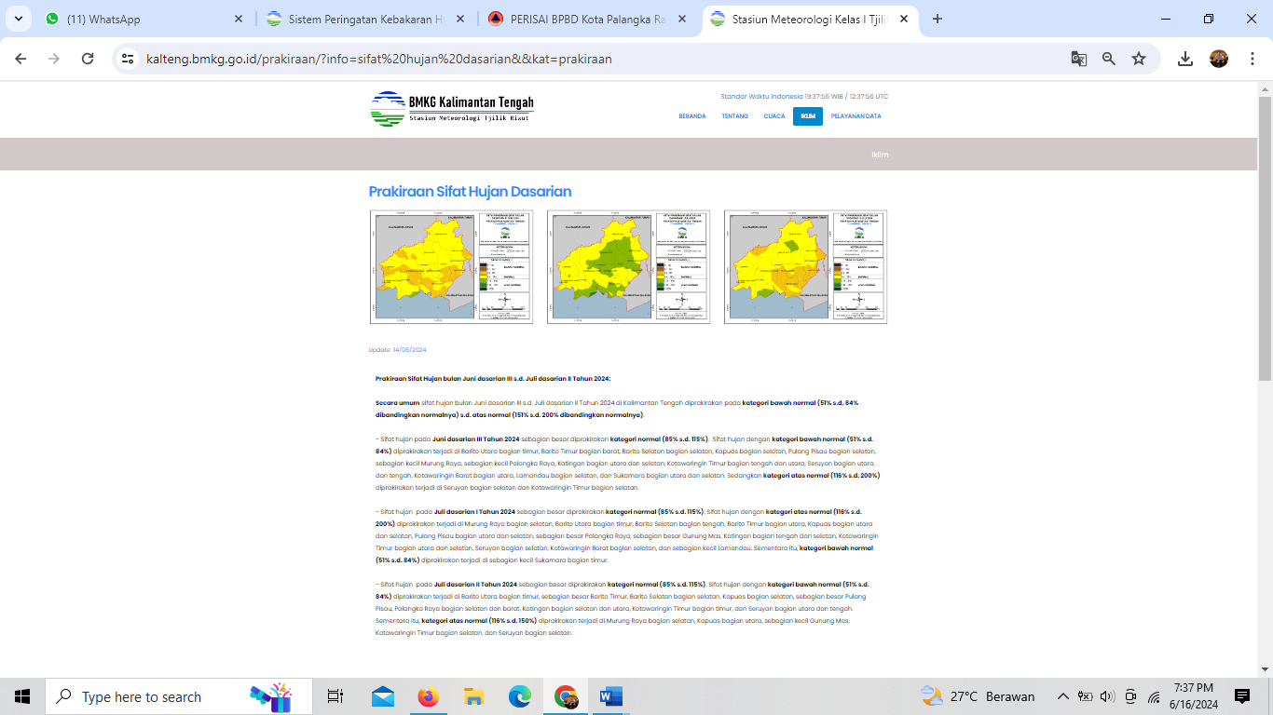Screen dimensions: 1273x715
Task: Open the Chrome profile avatar
Action: [1219, 59]
